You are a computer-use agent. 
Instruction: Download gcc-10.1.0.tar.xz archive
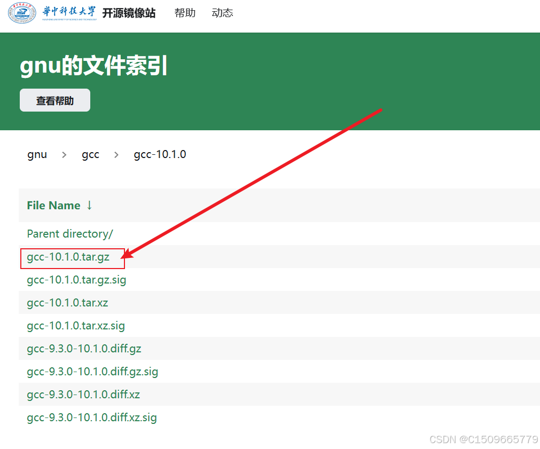tap(67, 303)
